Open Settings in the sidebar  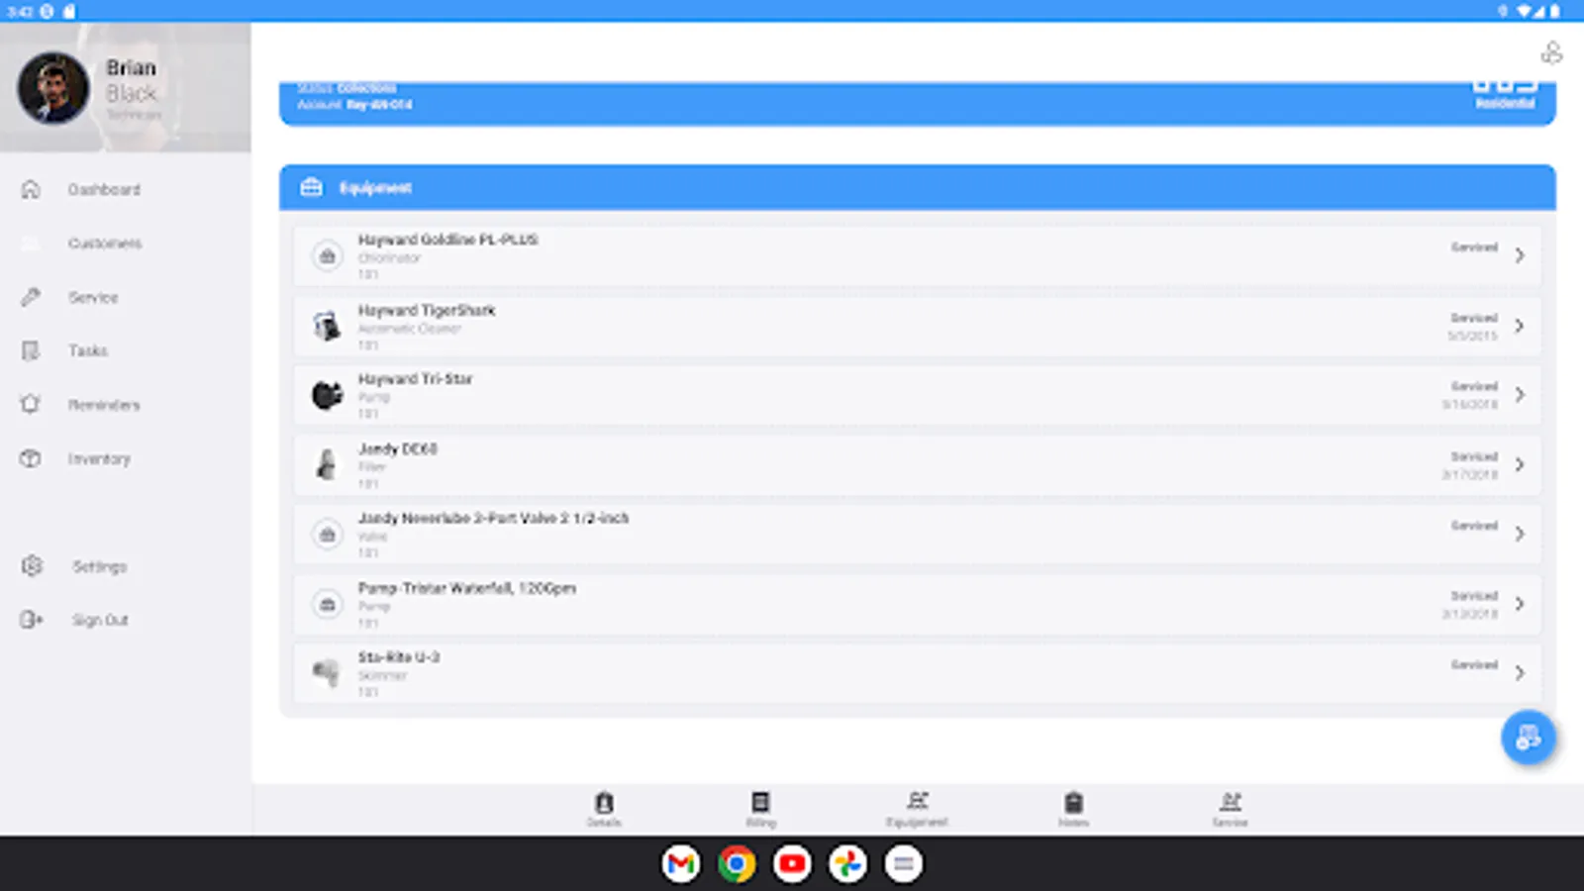coord(100,566)
